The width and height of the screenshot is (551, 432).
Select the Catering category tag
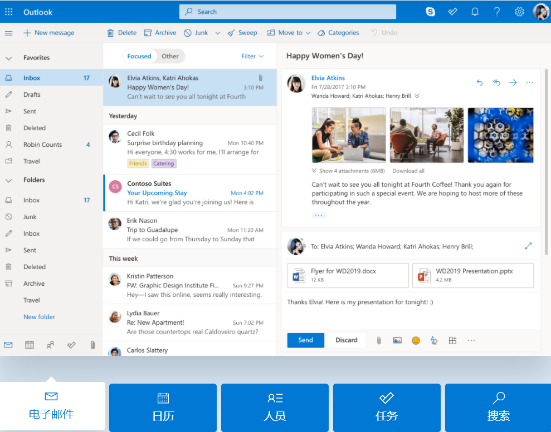(164, 163)
